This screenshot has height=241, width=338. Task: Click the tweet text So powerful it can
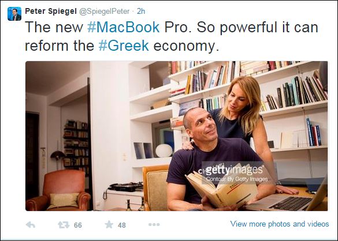tap(257, 28)
